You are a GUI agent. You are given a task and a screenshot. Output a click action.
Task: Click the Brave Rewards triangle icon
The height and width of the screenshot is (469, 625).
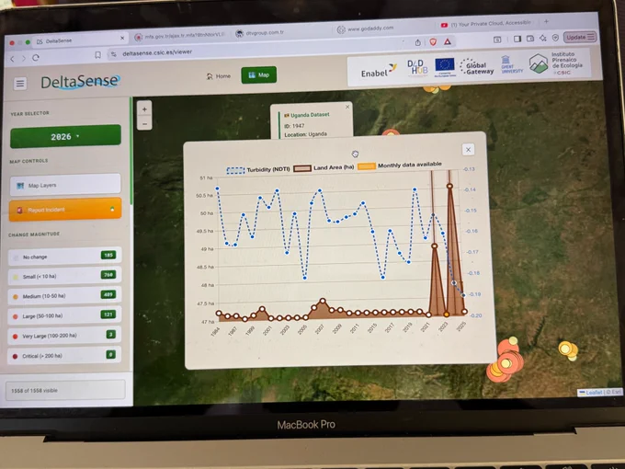coord(448,41)
